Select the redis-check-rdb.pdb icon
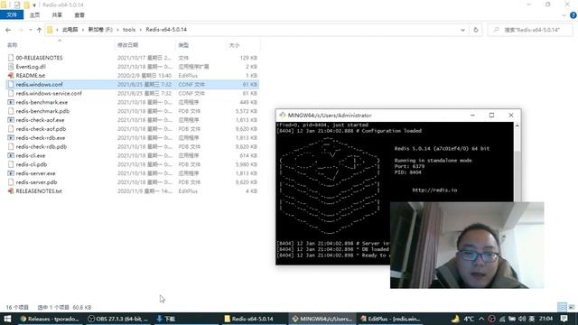Viewport: 578px width, 325px height. coord(11,146)
